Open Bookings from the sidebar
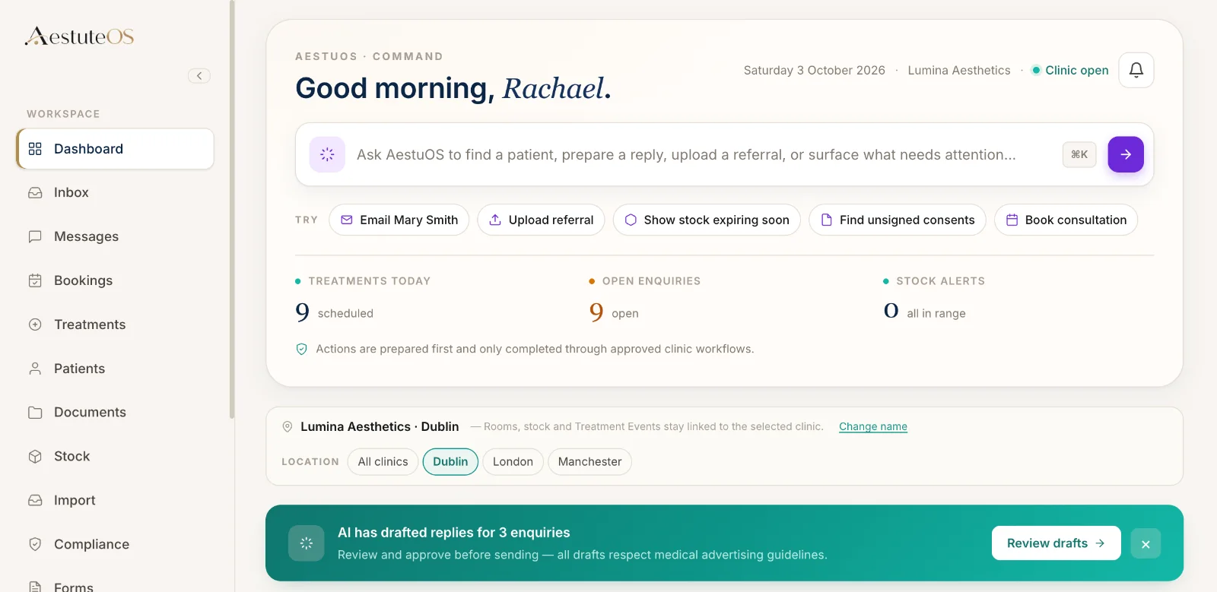The image size is (1217, 592). [115, 280]
